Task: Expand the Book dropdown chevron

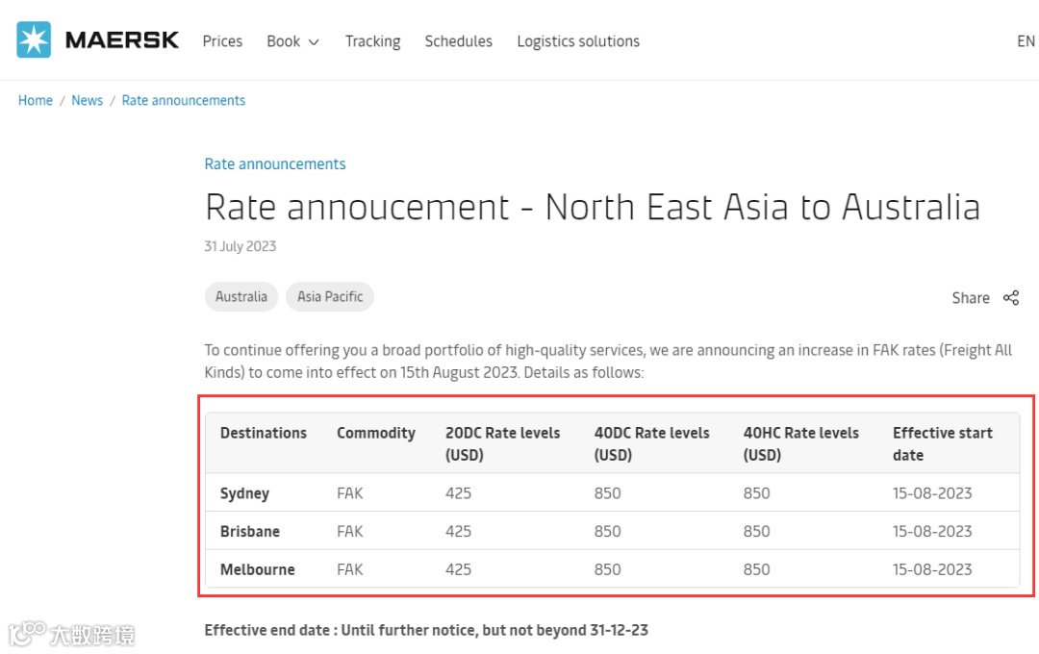Action: [314, 42]
